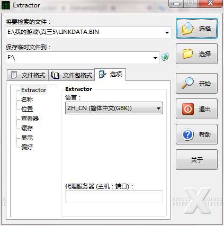Click the red power 退出 icon
The image size is (224, 226).
188,109
